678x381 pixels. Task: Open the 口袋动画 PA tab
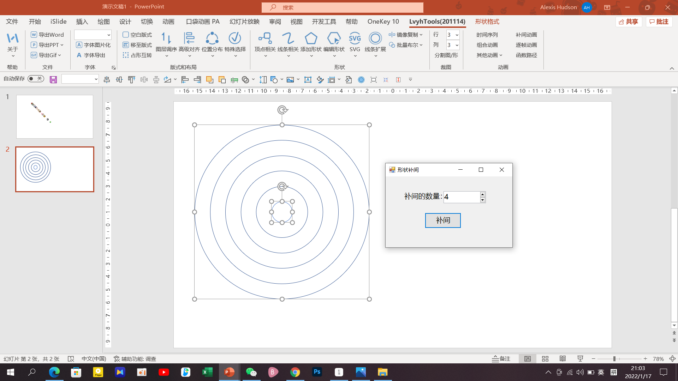pyautogui.click(x=203, y=22)
